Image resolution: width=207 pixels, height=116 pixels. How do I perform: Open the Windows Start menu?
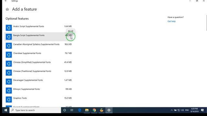point(6,110)
